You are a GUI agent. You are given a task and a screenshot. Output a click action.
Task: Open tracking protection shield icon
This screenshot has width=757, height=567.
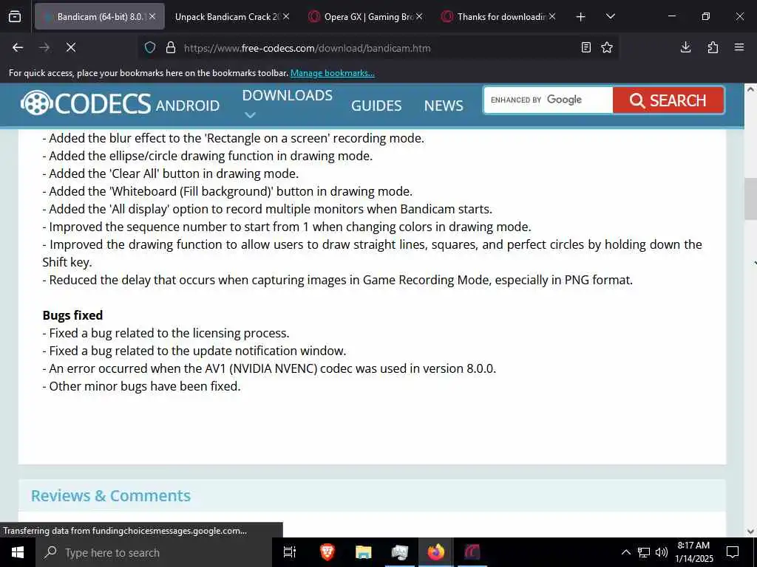coord(150,47)
